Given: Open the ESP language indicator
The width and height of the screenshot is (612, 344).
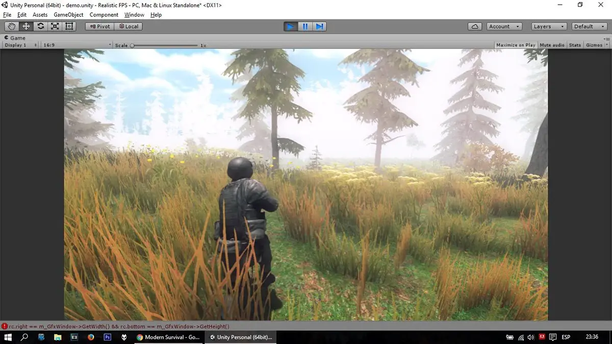Looking at the screenshot, I should pyautogui.click(x=566, y=337).
